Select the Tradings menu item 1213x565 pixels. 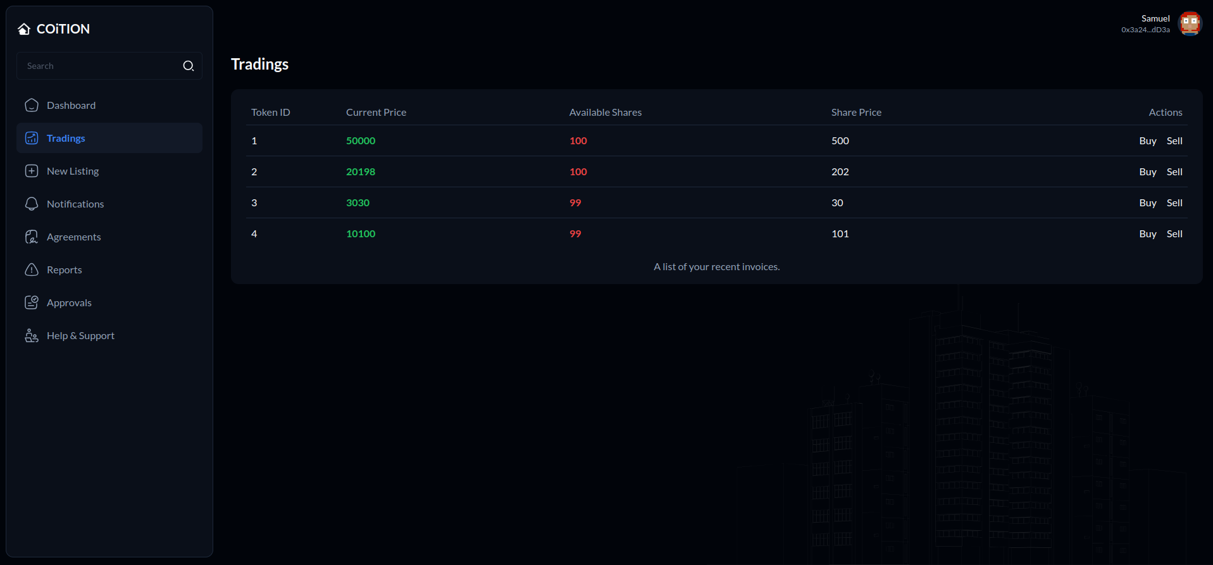tap(109, 138)
